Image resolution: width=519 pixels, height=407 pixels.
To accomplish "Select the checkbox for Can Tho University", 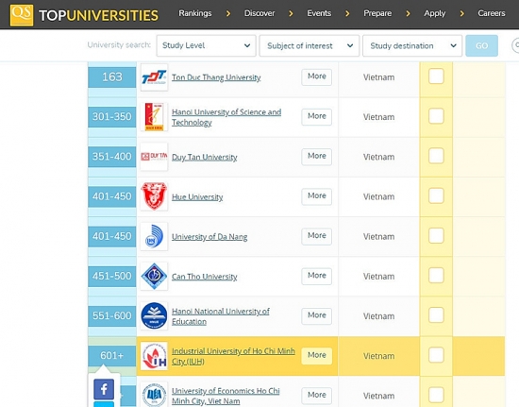I will pos(436,275).
